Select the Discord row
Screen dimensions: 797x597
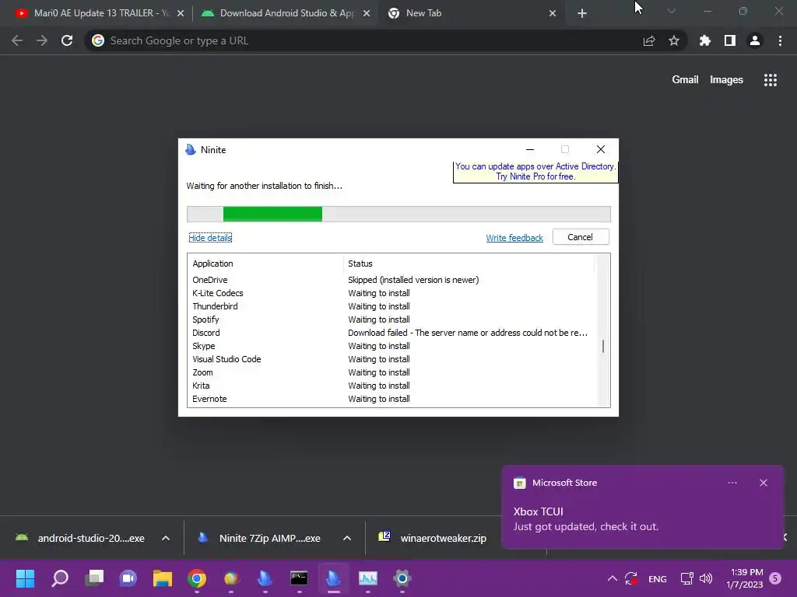pyautogui.click(x=391, y=333)
